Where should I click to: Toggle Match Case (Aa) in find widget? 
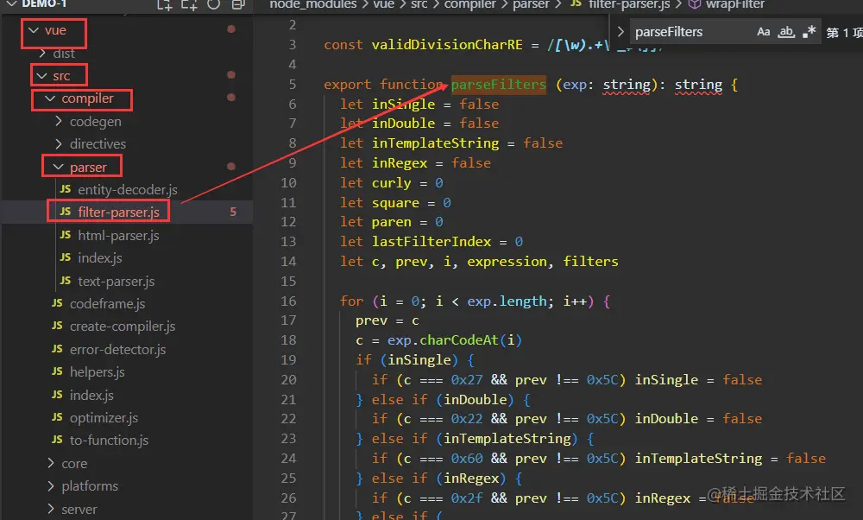tap(764, 32)
